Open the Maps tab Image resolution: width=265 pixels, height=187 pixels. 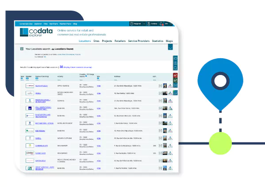coord(169,41)
